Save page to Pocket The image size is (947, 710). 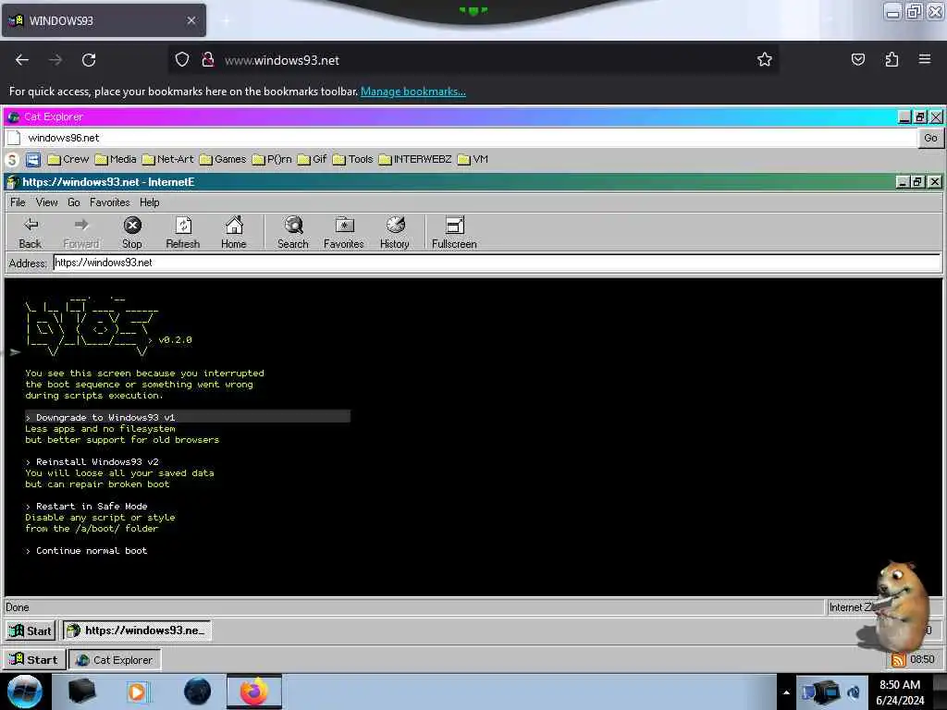(857, 59)
